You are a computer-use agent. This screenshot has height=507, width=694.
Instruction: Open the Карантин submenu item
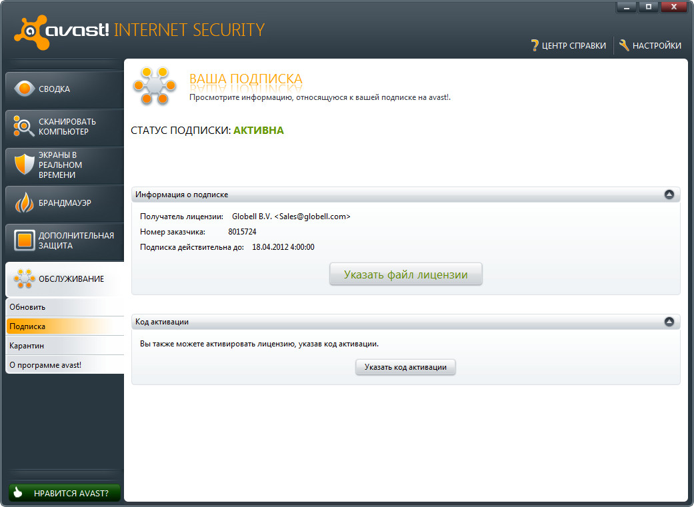click(x=65, y=346)
